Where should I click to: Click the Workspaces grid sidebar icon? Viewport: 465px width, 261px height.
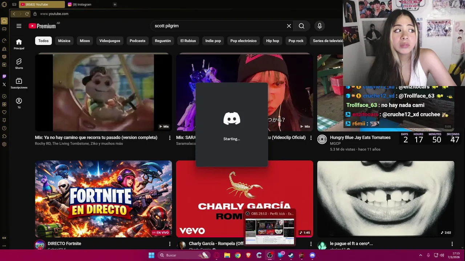pyautogui.click(x=4, y=104)
